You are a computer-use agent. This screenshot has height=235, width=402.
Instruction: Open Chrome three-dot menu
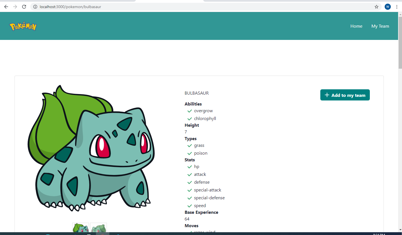point(397,7)
